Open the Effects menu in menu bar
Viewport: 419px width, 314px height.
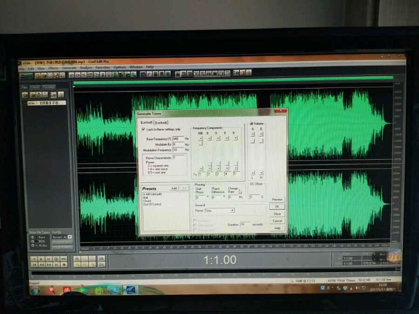53,68
